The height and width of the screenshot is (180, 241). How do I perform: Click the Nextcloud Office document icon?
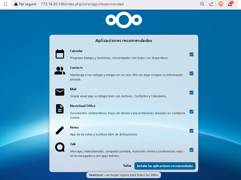pos(60,109)
